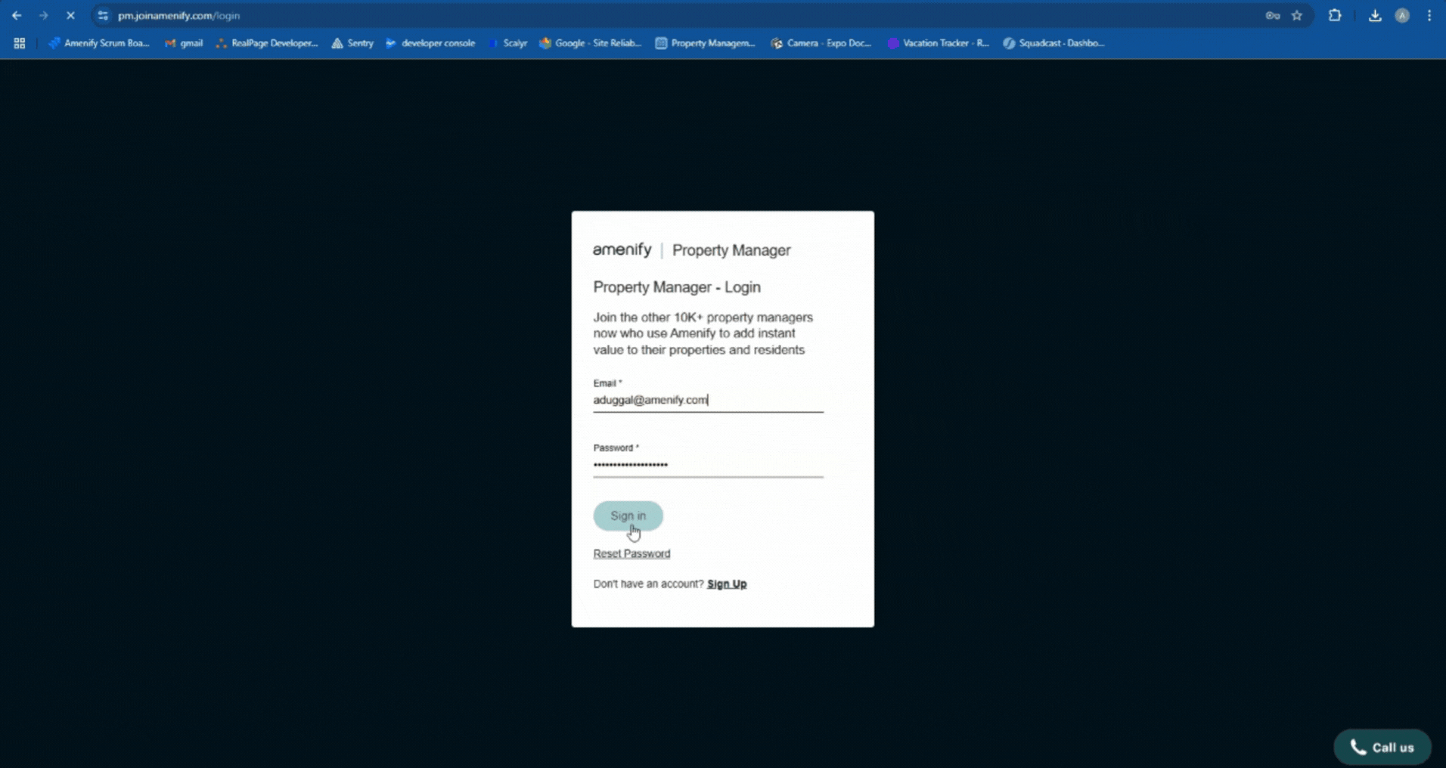Open Vacation Tracker bookmark

938,43
